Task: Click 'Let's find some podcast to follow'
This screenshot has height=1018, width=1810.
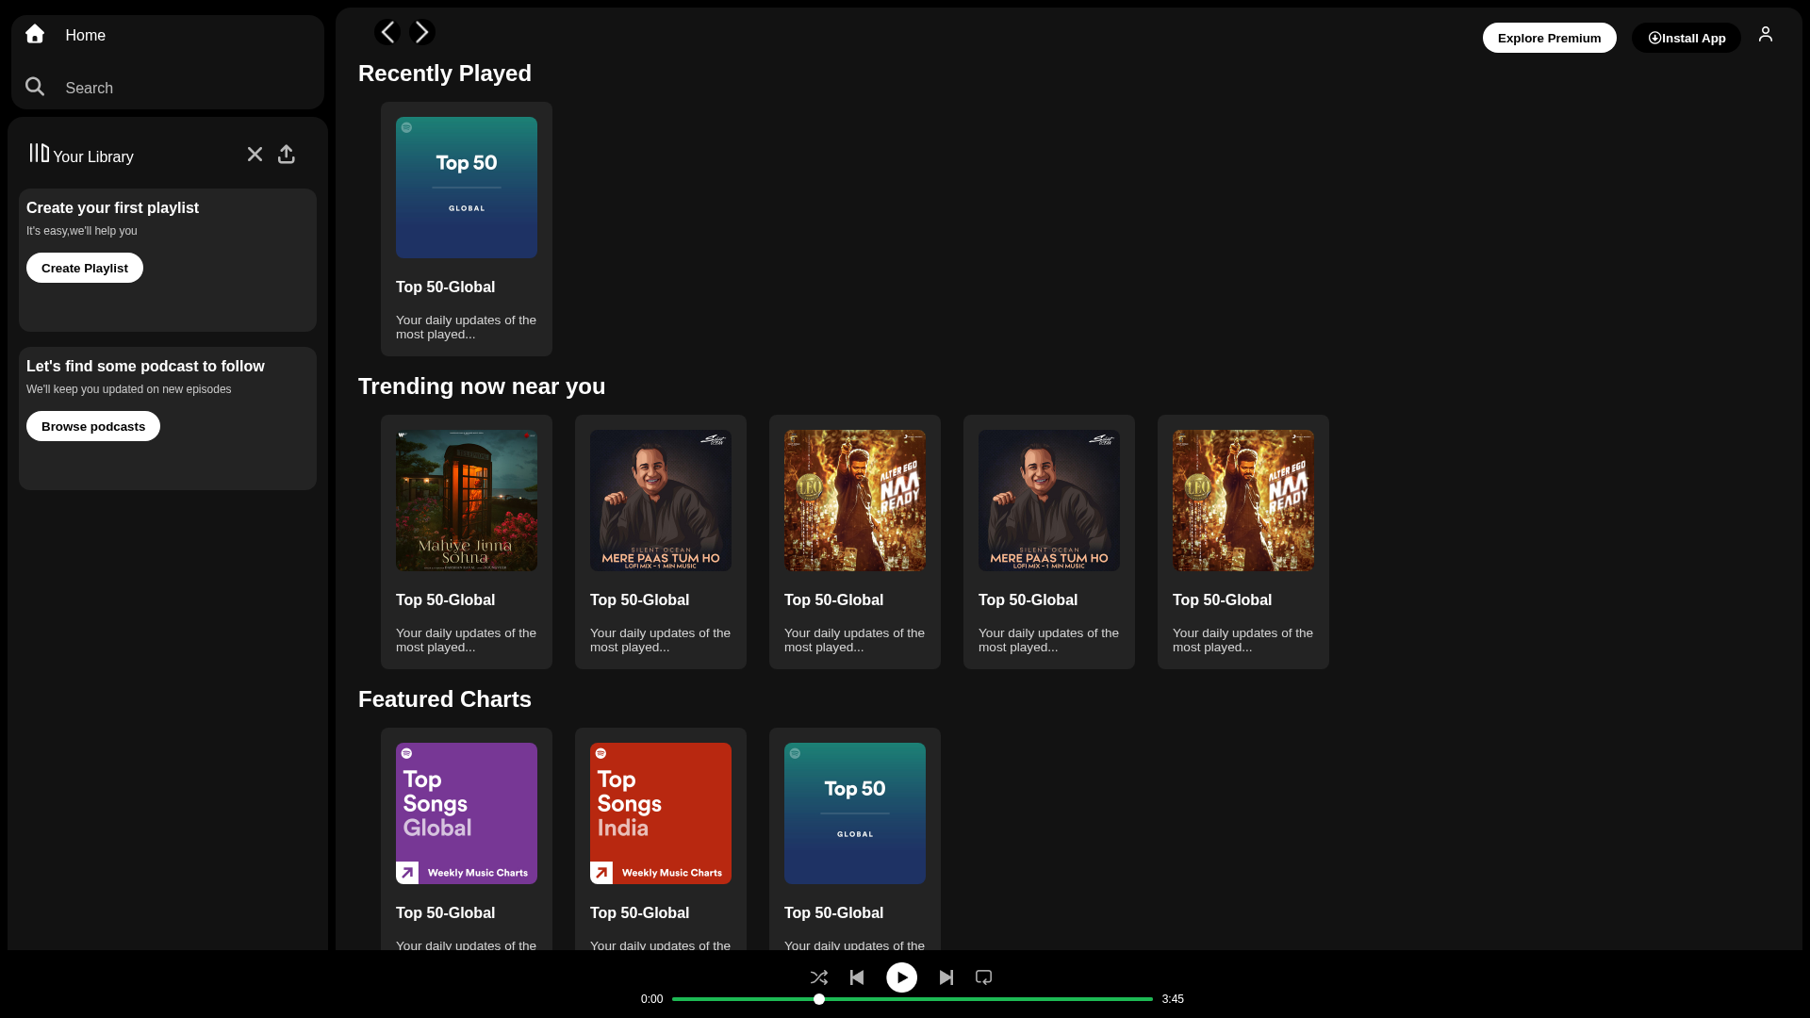Action: pos(145,366)
